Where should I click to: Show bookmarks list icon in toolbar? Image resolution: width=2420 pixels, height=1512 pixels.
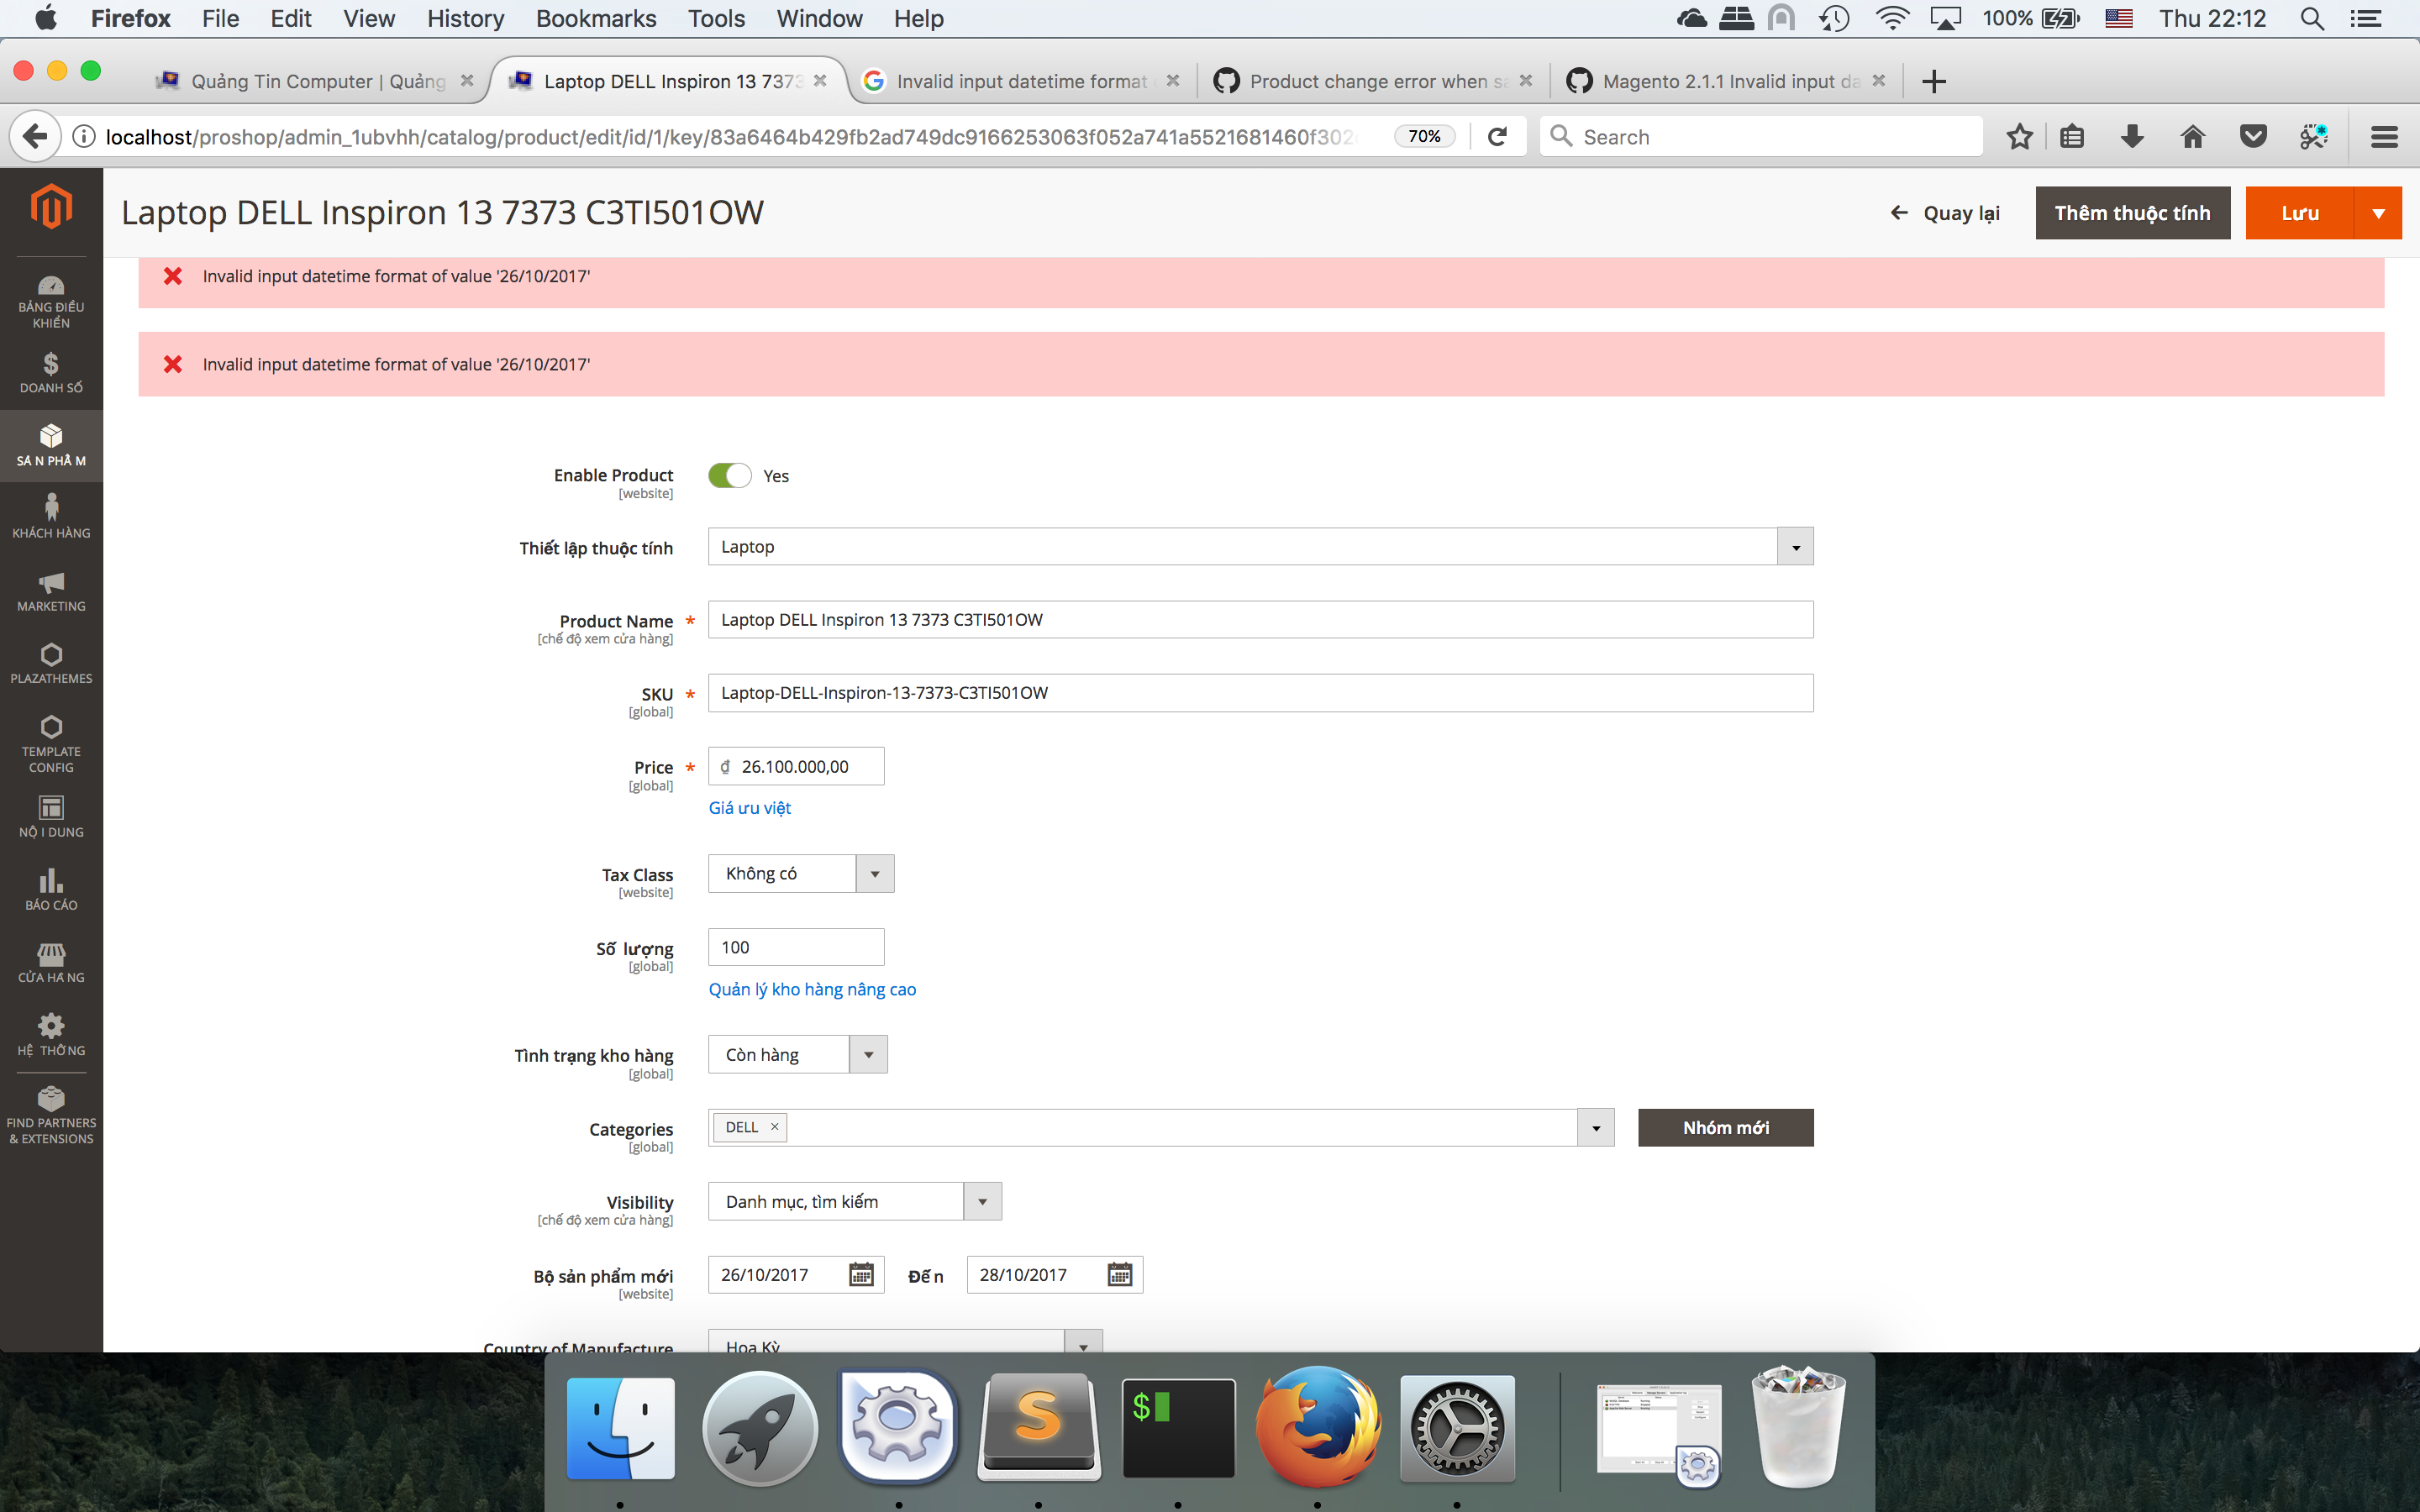2072,136
